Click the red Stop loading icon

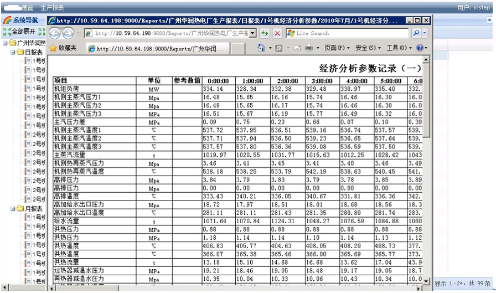coord(277,33)
